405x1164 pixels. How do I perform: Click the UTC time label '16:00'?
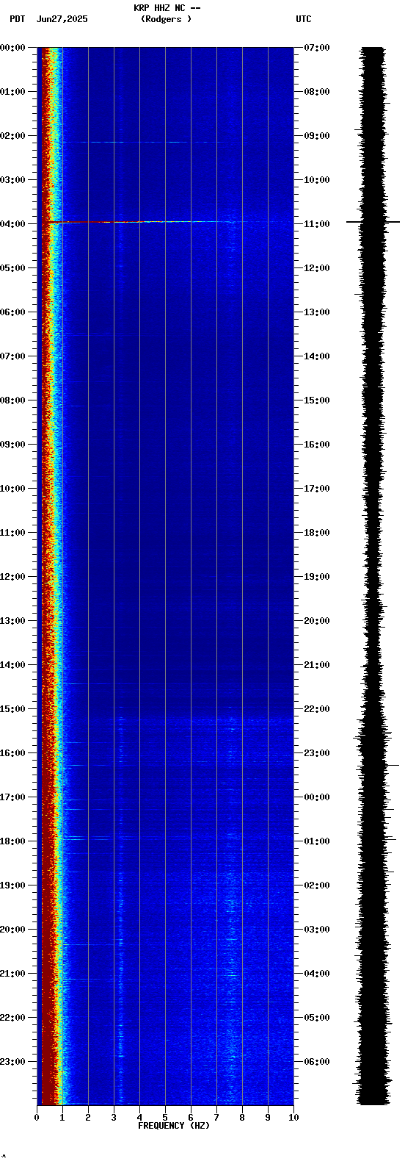click(x=317, y=445)
